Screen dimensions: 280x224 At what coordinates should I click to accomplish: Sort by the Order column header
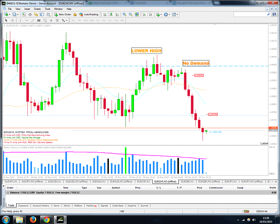pyautogui.click(x=10, y=188)
